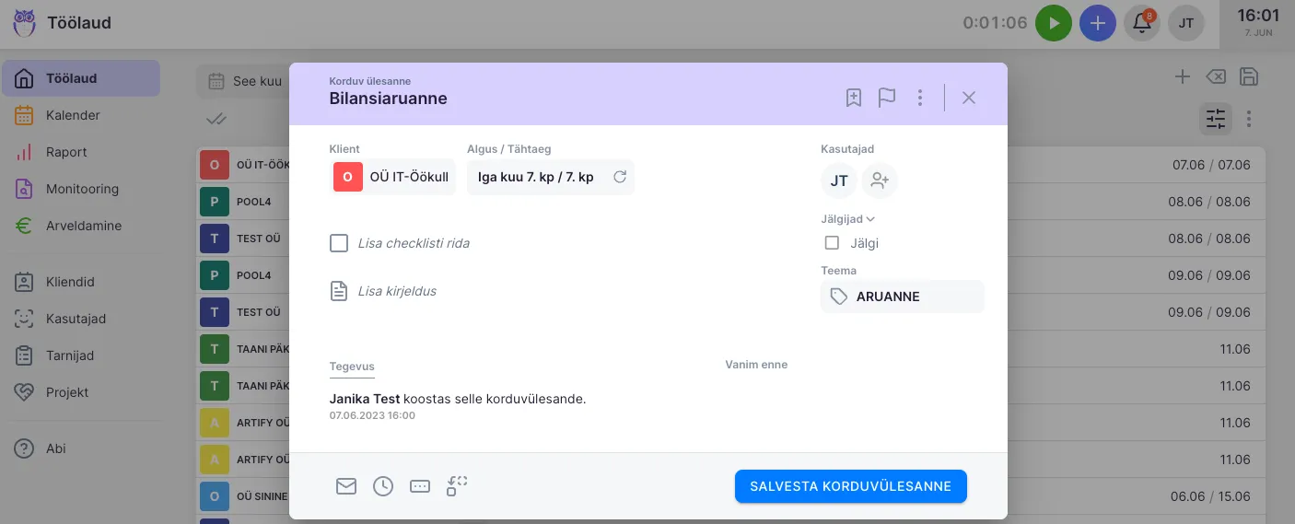This screenshot has width=1295, height=524.
Task: Click the envelope email icon in dialog footer
Action: point(346,486)
